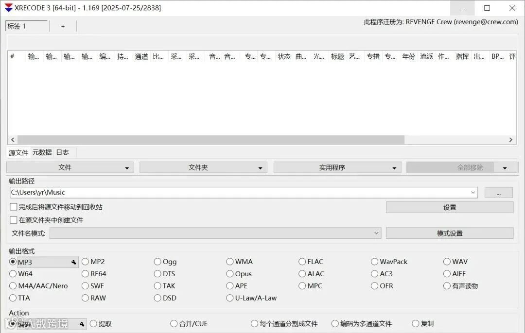
Task: Select ALAC output format
Action: [x=302, y=274]
